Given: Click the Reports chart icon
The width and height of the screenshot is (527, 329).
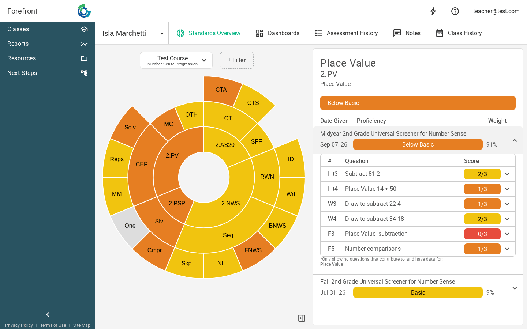Looking at the screenshot, I should coord(84,44).
